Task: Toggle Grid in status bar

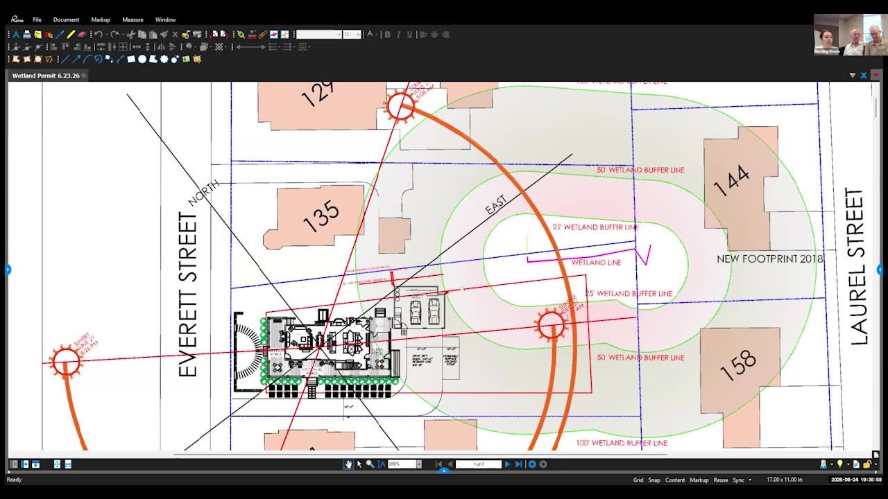Action: 638,480
